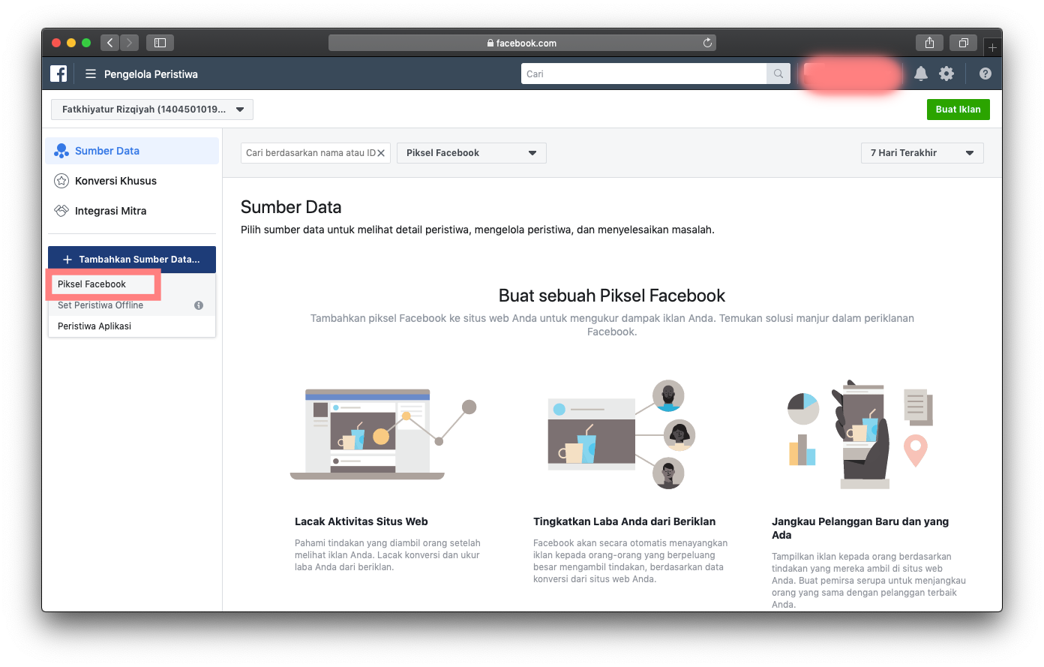Click the search magnifier button
Screen dimensions: 1044x667
point(778,74)
